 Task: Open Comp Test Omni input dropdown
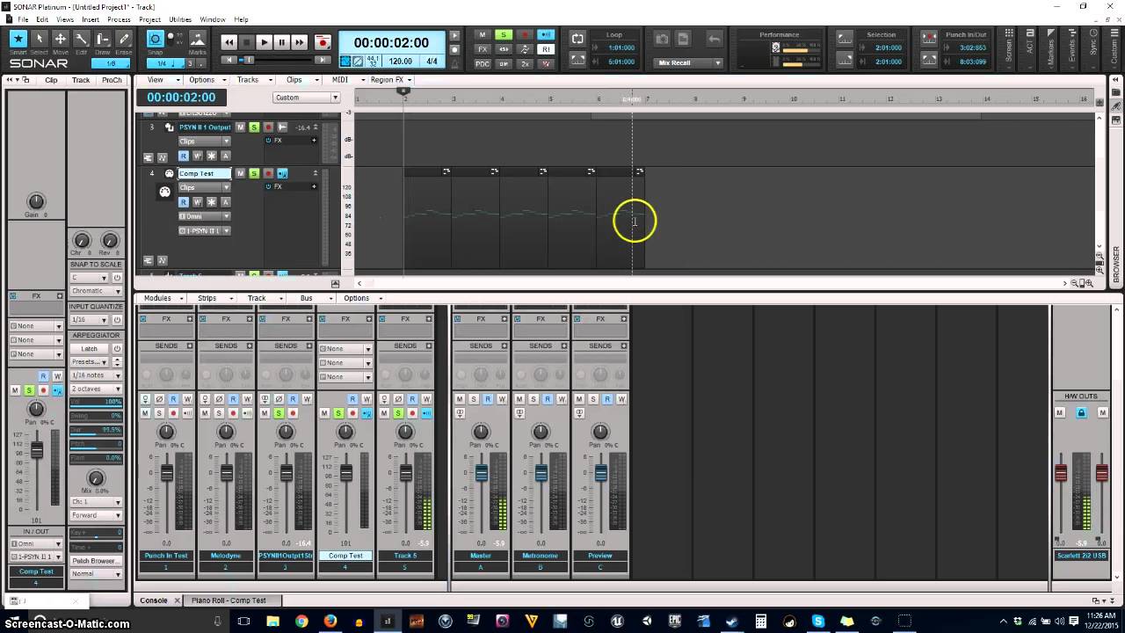coord(204,216)
